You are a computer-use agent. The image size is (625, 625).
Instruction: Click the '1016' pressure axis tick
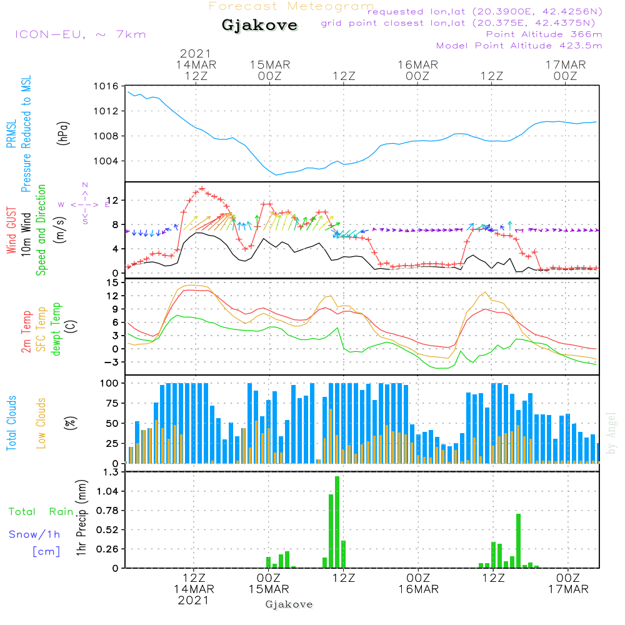(106, 86)
